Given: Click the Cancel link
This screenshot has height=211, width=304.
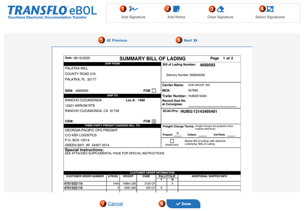Looking at the screenshot, I should pyautogui.click(x=115, y=204).
